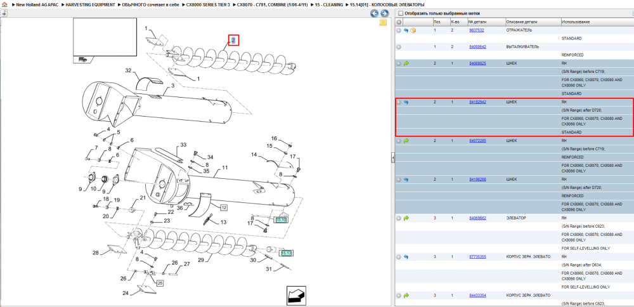Open part number link 84069825
The width and height of the screenshot is (634, 307).
(477, 63)
